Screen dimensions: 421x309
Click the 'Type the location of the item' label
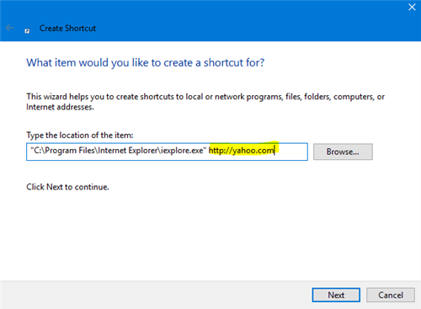tap(80, 136)
